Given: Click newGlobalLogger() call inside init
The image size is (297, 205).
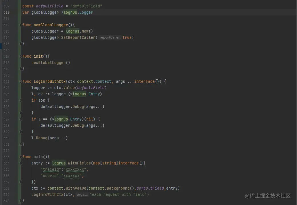Looking at the screenshot, I should (x=51, y=63).
